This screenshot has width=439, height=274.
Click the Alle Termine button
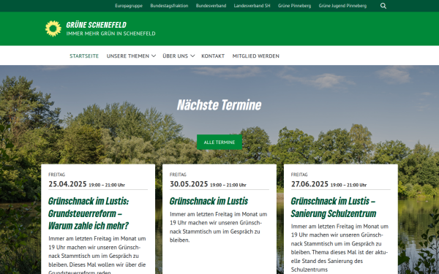click(219, 142)
